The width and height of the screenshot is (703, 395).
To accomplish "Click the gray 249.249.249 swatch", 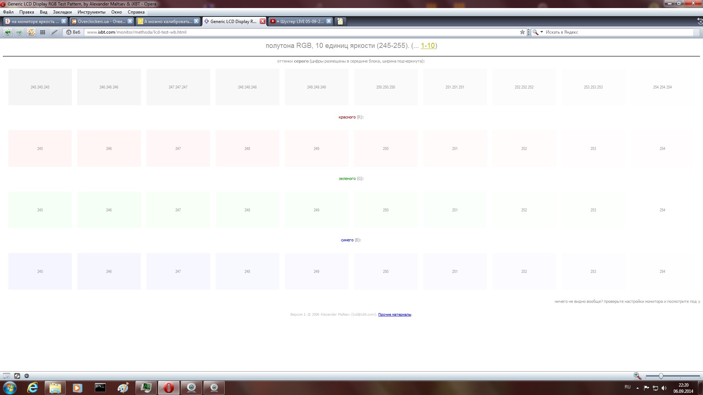I will (317, 87).
